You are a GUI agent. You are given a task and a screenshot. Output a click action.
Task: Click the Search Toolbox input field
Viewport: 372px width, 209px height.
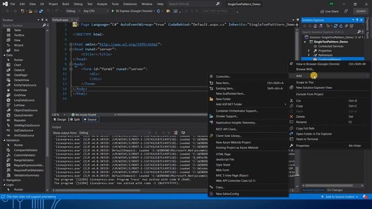(x=22, y=25)
